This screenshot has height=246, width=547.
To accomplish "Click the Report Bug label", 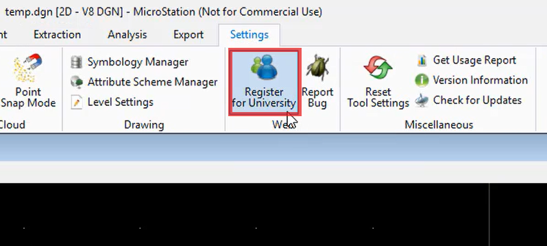I will click(x=317, y=98).
